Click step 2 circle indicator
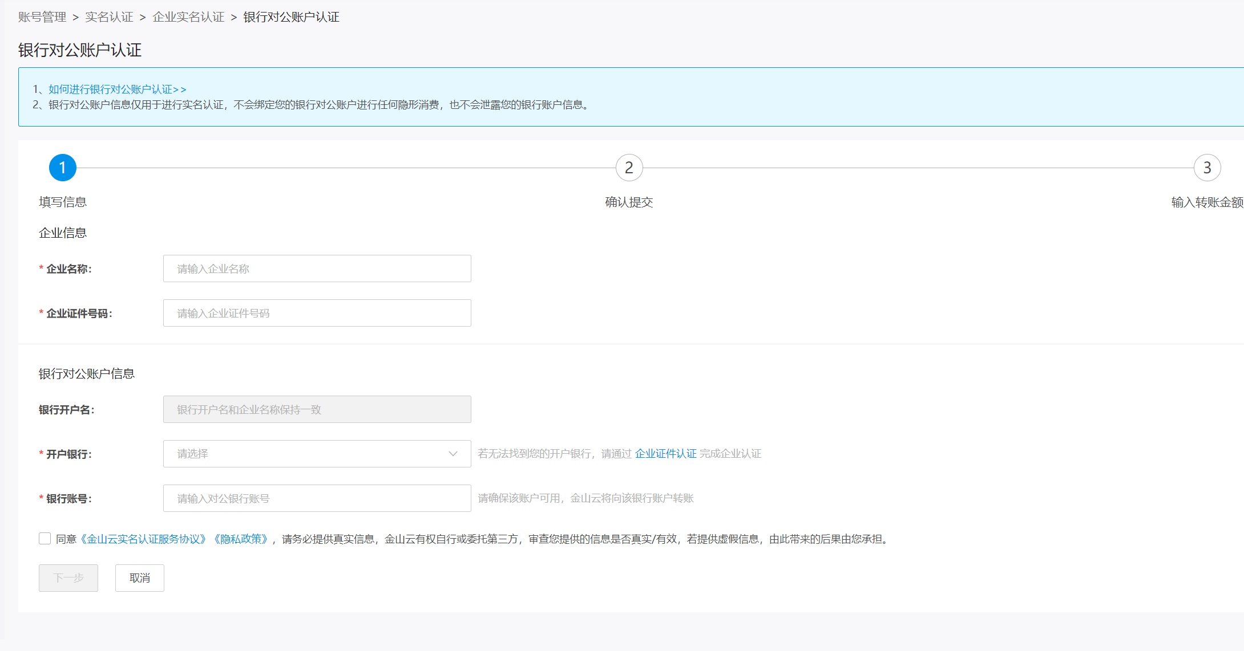Image resolution: width=1244 pixels, height=651 pixels. point(629,168)
